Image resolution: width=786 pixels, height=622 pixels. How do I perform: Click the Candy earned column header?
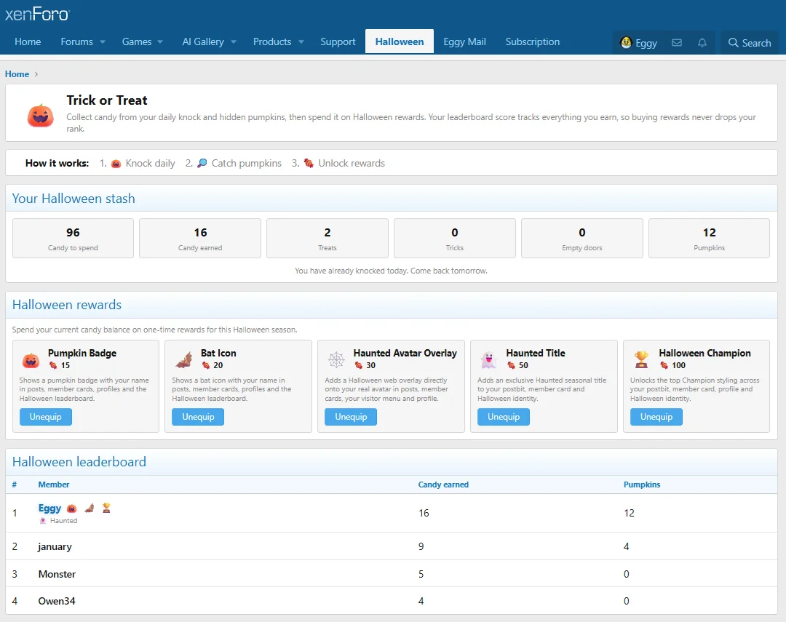tap(444, 485)
